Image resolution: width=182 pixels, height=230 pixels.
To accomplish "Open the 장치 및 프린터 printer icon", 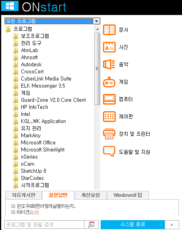I will coord(109,134).
